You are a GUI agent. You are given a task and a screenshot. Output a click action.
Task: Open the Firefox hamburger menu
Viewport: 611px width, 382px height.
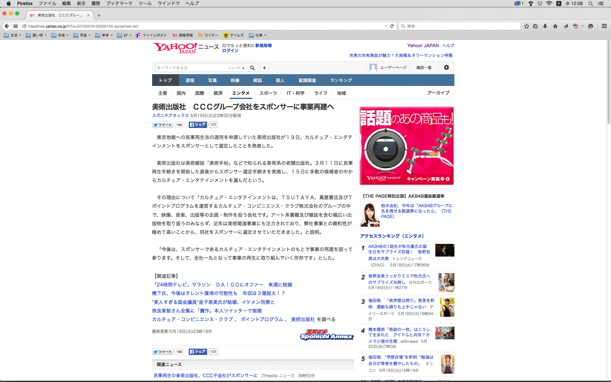[604, 26]
